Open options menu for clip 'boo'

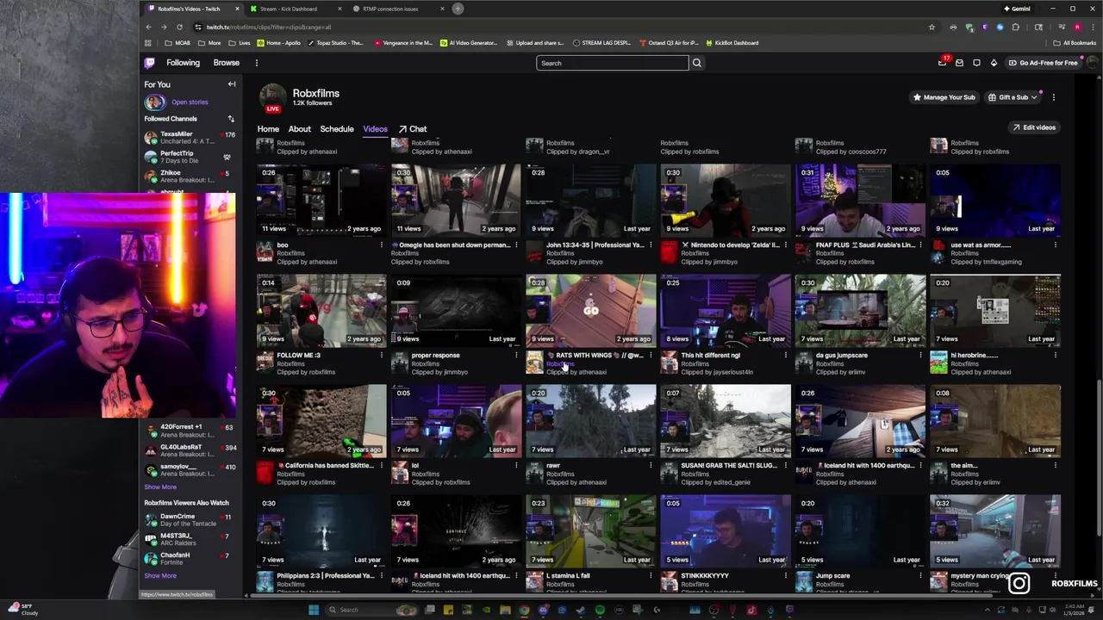point(382,245)
